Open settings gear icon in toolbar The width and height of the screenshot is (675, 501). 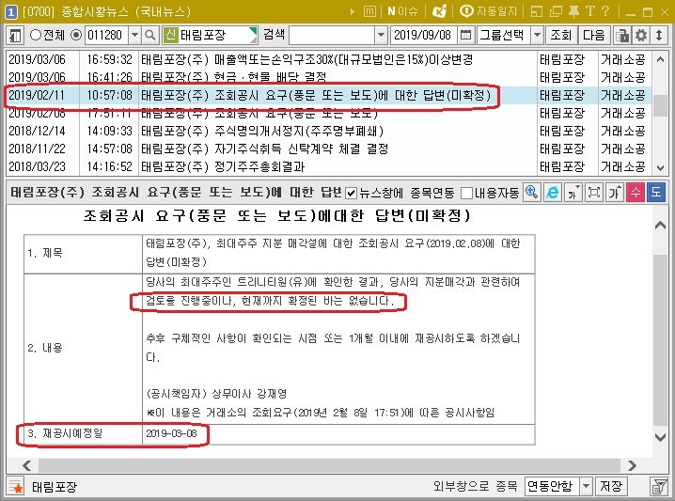click(641, 36)
